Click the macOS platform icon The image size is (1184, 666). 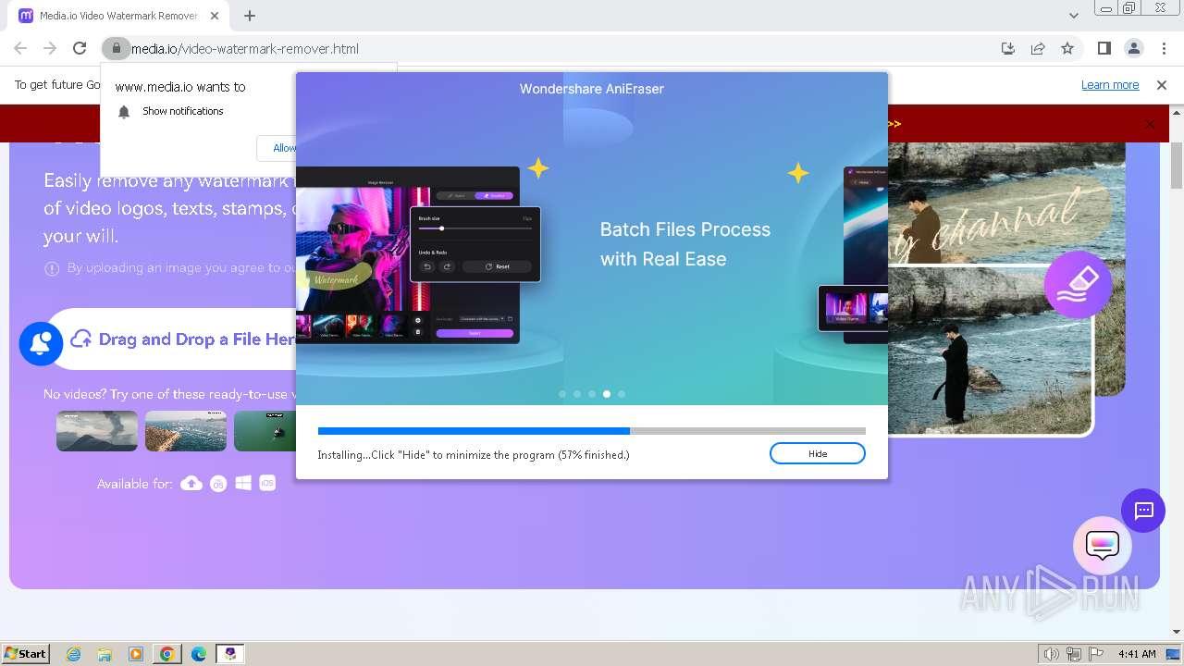(x=218, y=483)
